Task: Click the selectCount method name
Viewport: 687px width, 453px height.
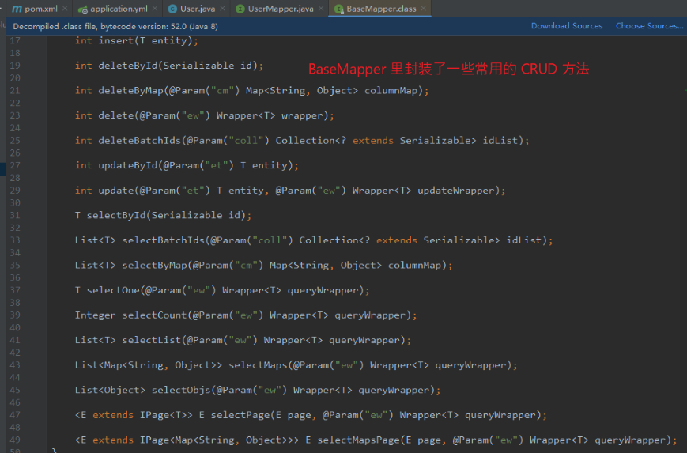Action: tap(154, 315)
